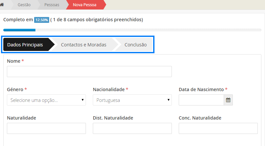Open the Nacionalidade dropdown showing Portuguesa
The width and height of the screenshot is (265, 146).
point(132,100)
